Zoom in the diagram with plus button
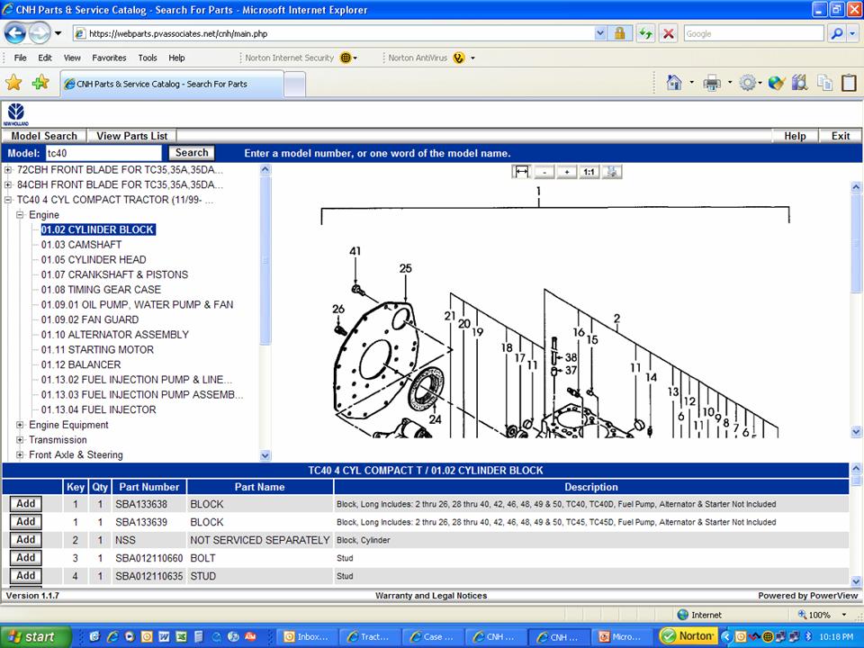Screen dimensions: 864x648 click(566, 172)
